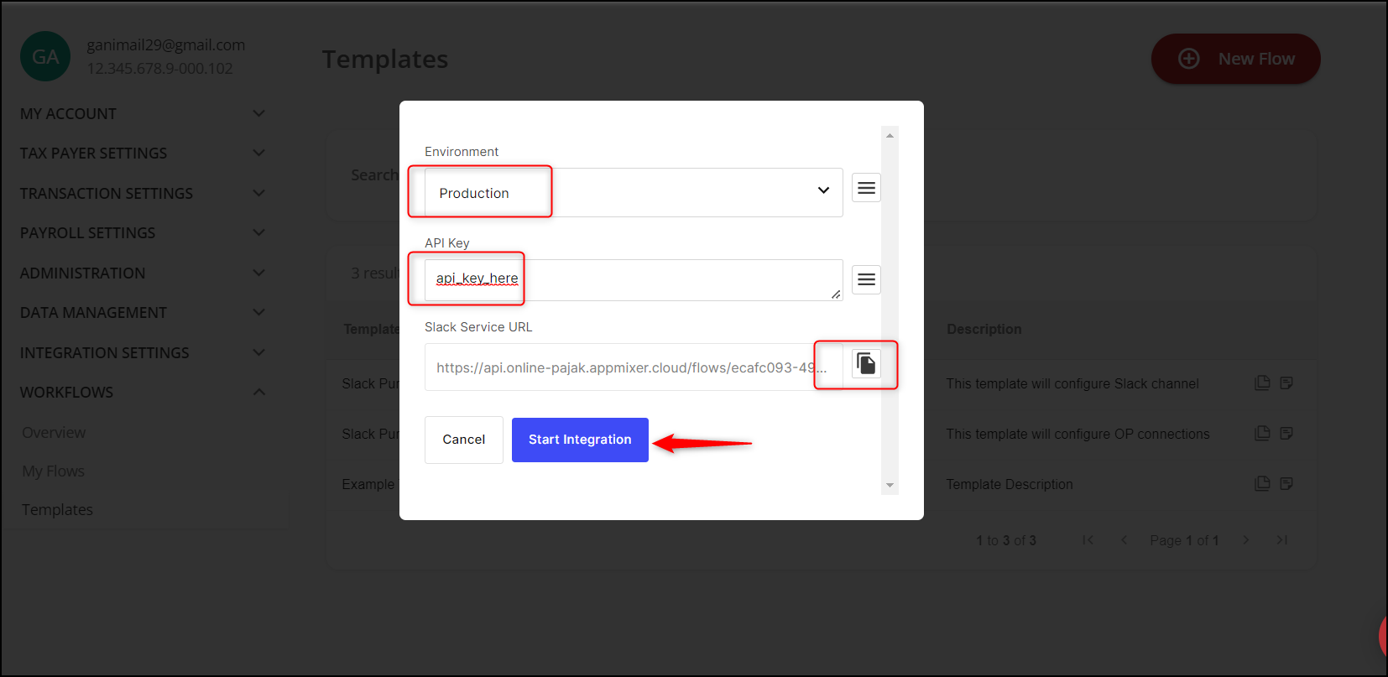Copy the Slack Service URL
The height and width of the screenshot is (677, 1388).
coord(866,363)
